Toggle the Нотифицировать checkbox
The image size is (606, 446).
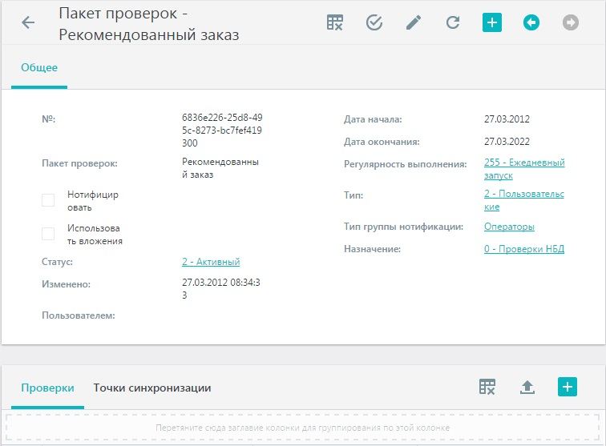click(48, 200)
